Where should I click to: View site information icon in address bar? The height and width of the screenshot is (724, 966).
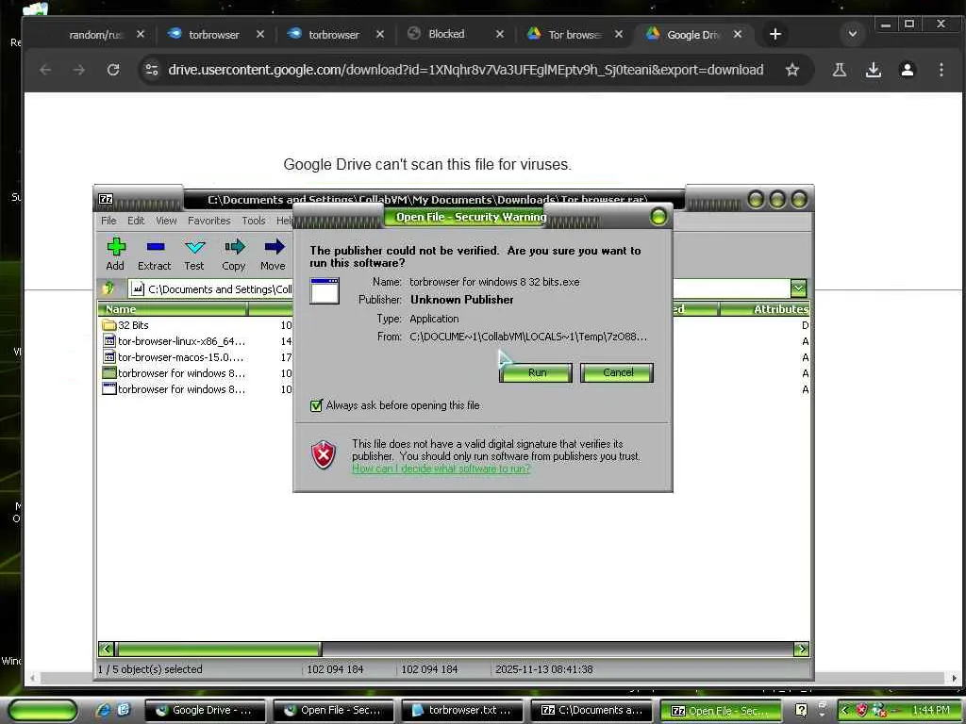(x=152, y=70)
